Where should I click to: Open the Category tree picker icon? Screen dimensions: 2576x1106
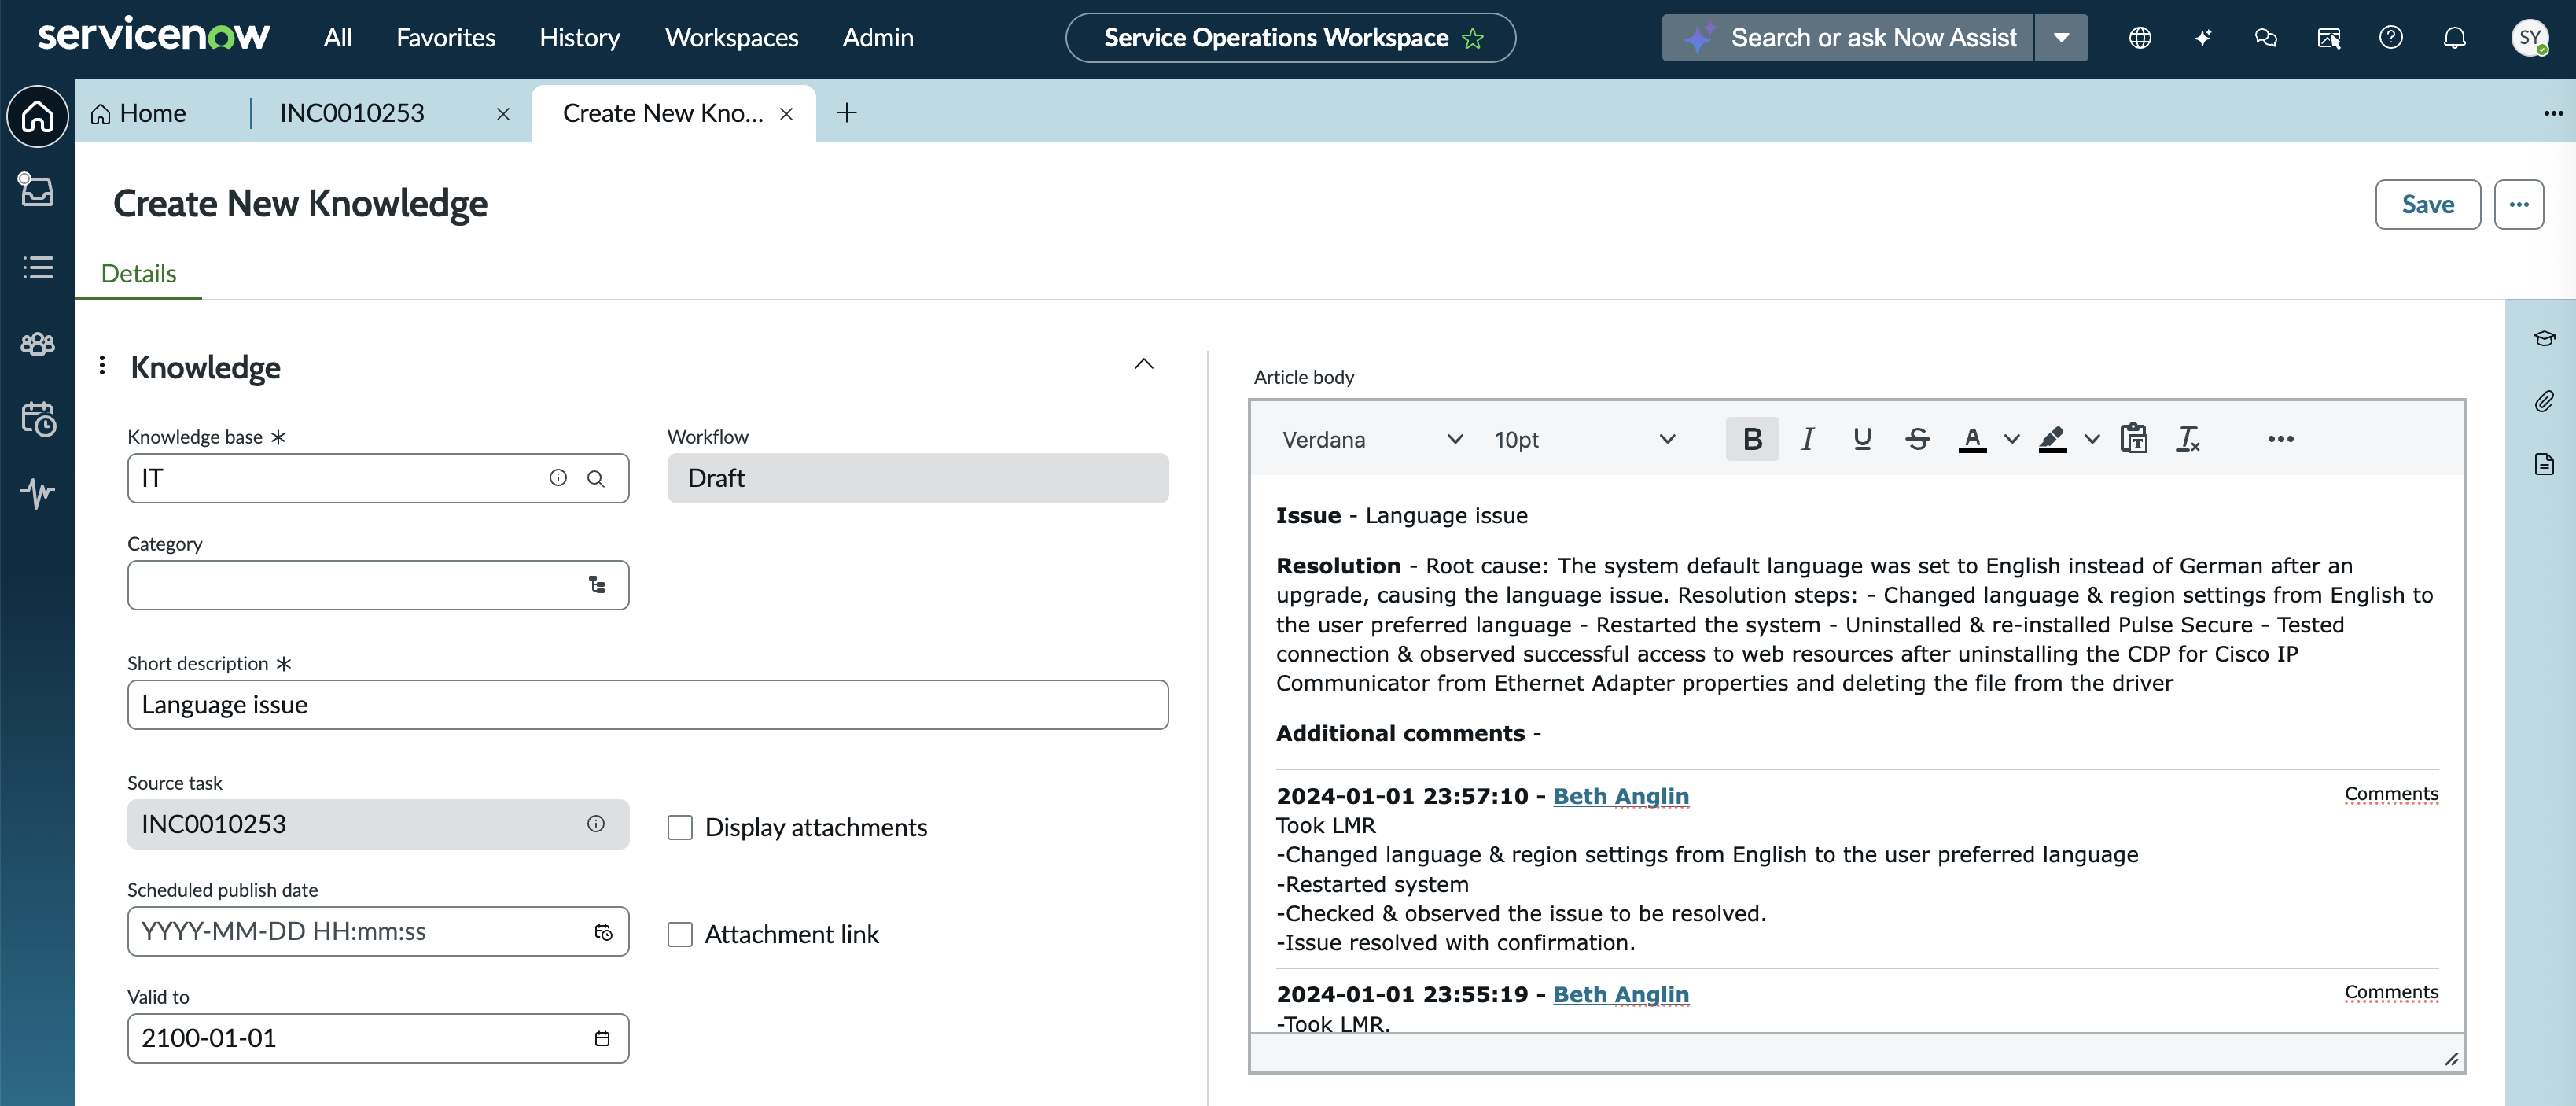click(597, 585)
